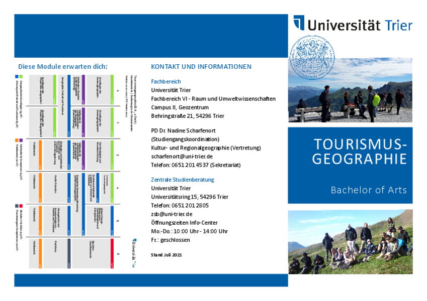Click '(Studiengangskoordination)' text

point(185,139)
